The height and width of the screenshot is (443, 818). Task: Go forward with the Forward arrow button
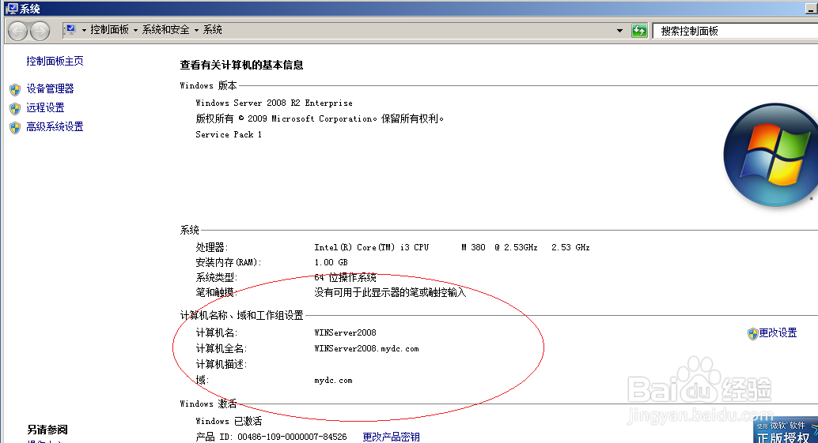(x=40, y=31)
